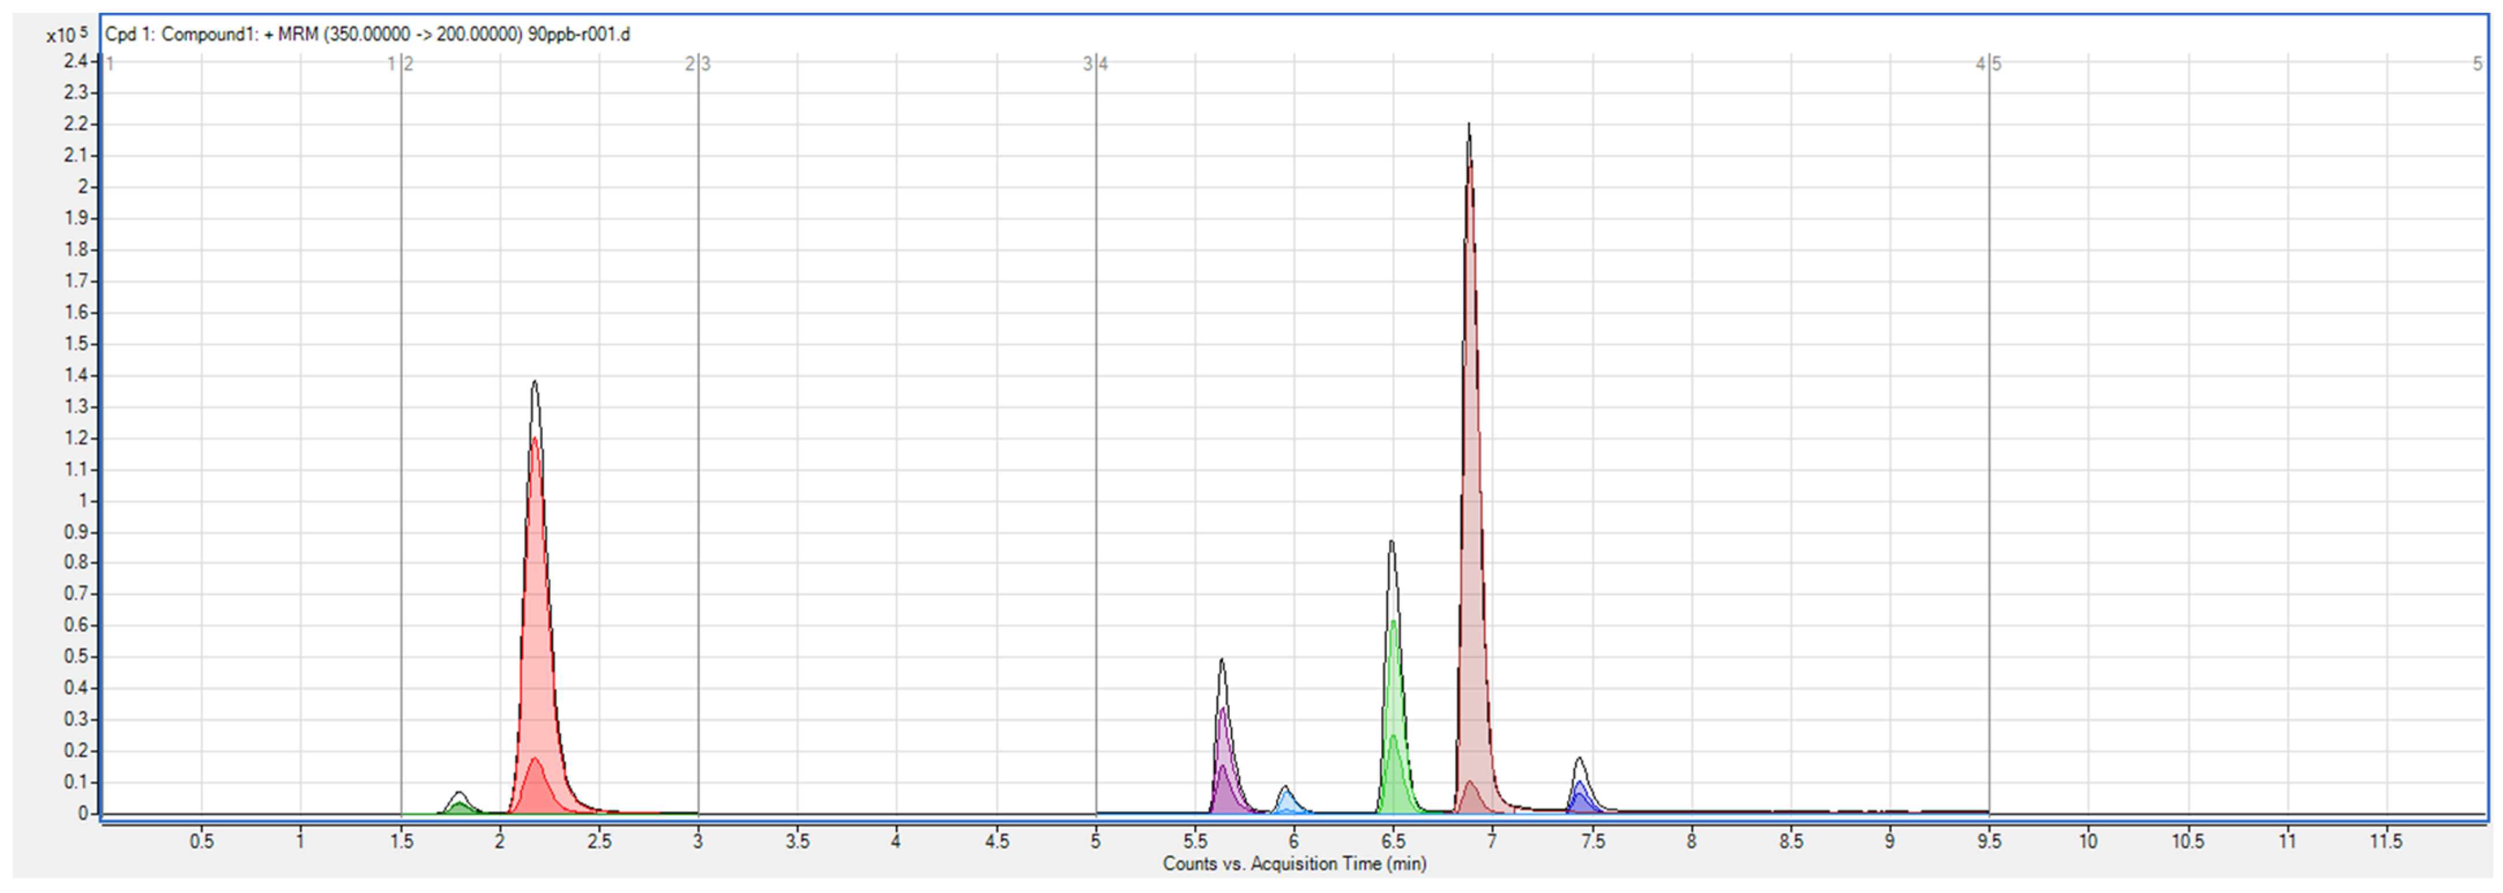The height and width of the screenshot is (893, 2503).
Task: Click the Counts vs. Acquisition Time axis label
Action: point(1295,863)
